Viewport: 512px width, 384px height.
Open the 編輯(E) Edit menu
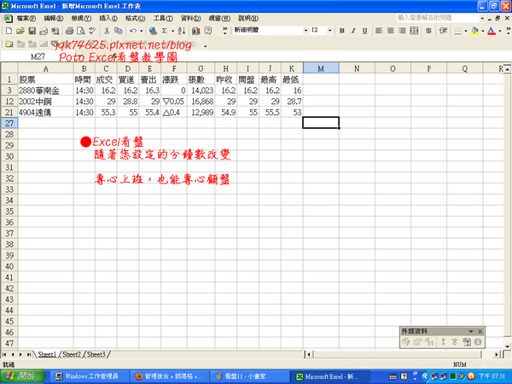click(x=54, y=18)
